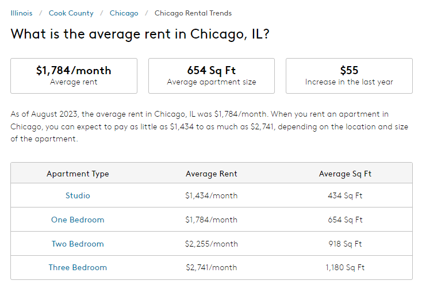
Task: Click the One Bedroom link
Action: coord(78,220)
